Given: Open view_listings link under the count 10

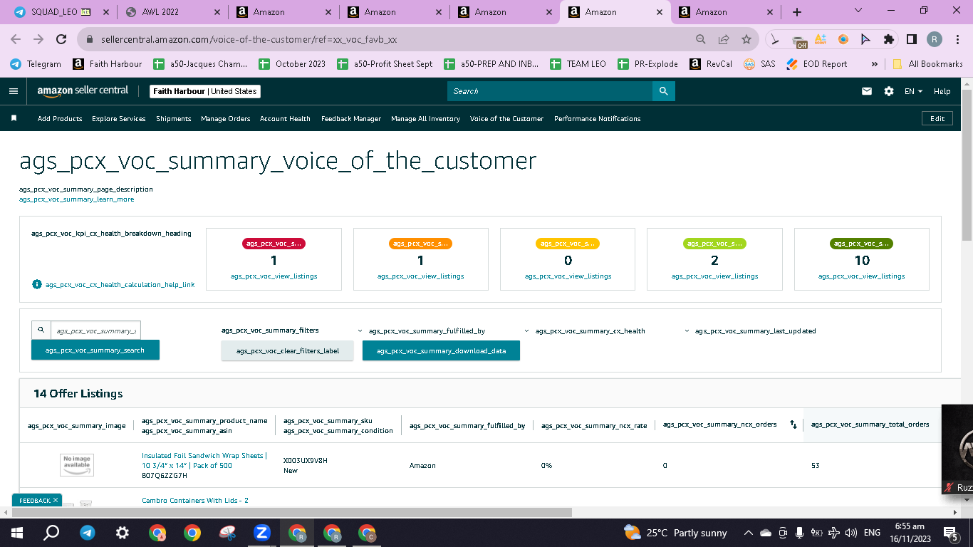Looking at the screenshot, I should pos(862,276).
